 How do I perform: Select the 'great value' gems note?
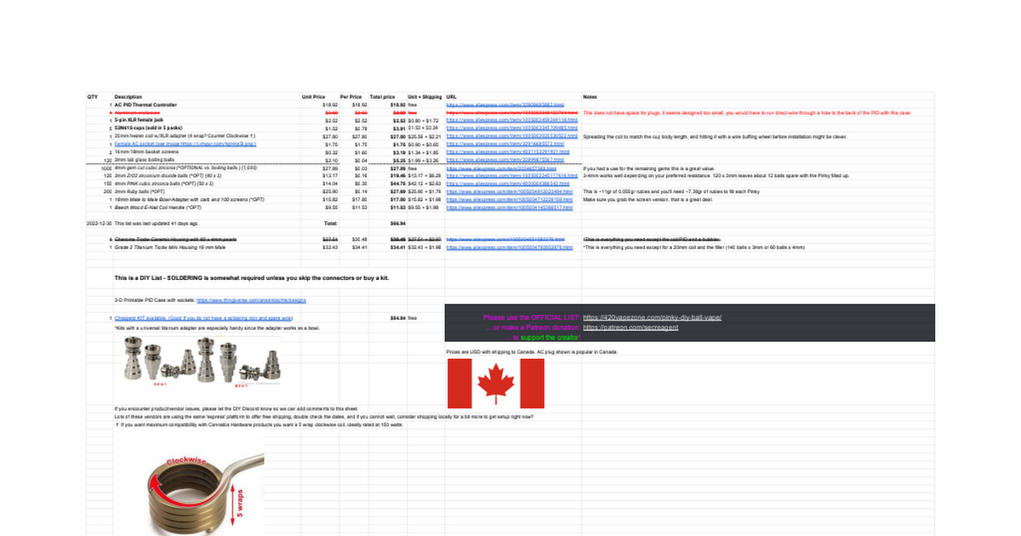coord(651,168)
